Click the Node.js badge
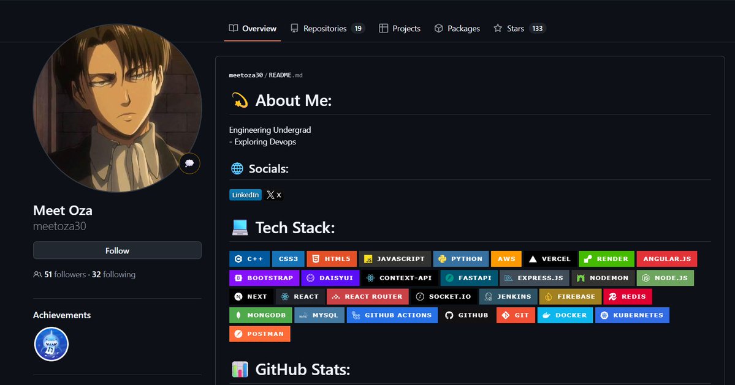The height and width of the screenshot is (385, 735). point(665,278)
